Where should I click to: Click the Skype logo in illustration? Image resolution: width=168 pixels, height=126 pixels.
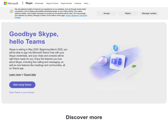coord(115,48)
